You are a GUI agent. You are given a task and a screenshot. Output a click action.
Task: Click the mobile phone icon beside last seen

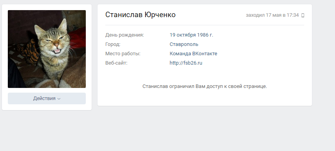pos(303,15)
